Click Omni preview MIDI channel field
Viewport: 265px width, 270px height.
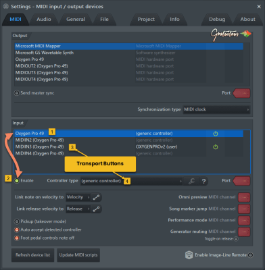pyautogui.click(x=244, y=197)
